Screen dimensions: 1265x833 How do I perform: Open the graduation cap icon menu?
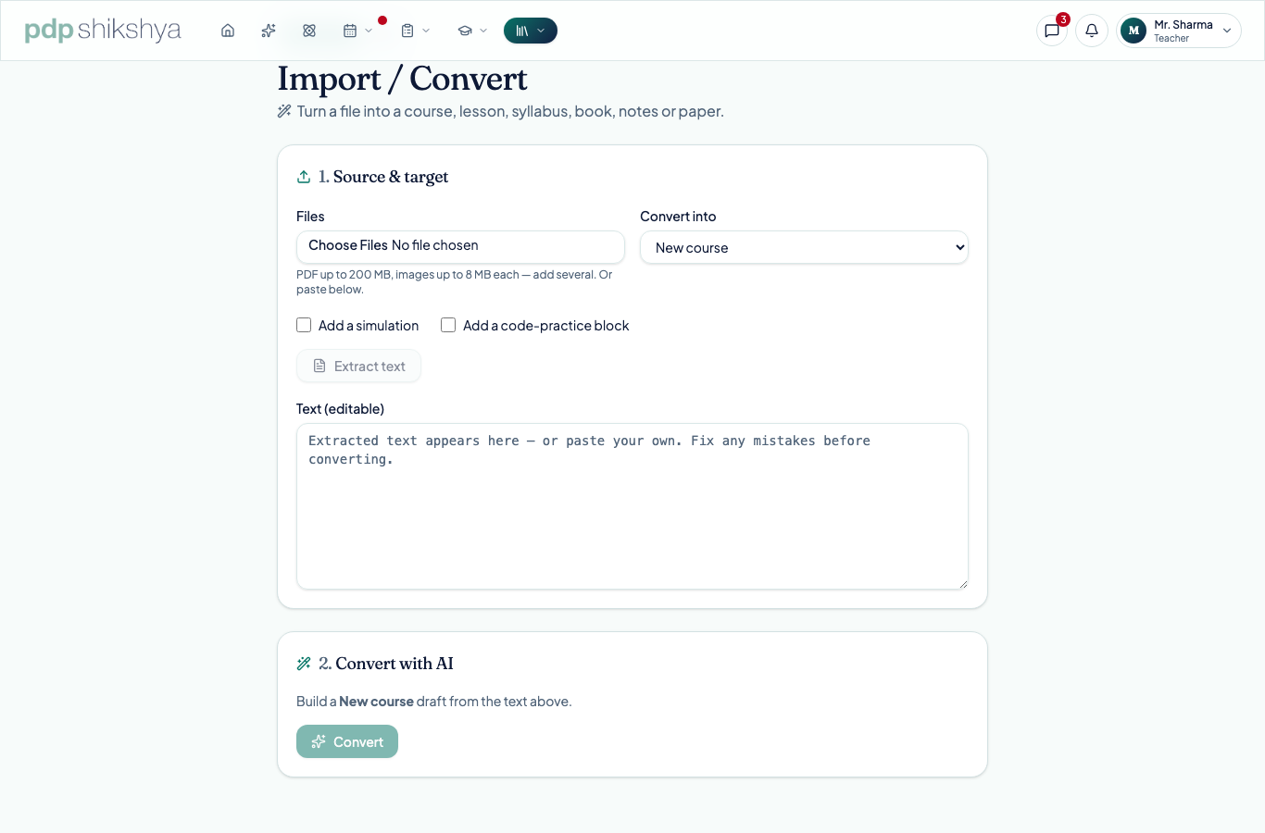point(472,31)
